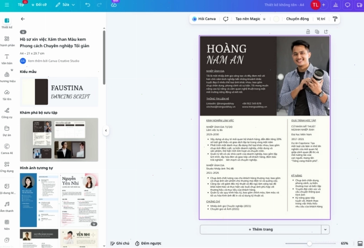The width and height of the screenshot is (364, 248).
Task: Add a collaborator with plus icon
Action: pos(324,5)
